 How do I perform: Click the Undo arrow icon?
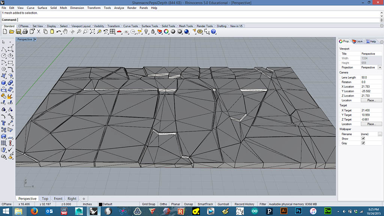click(58, 32)
